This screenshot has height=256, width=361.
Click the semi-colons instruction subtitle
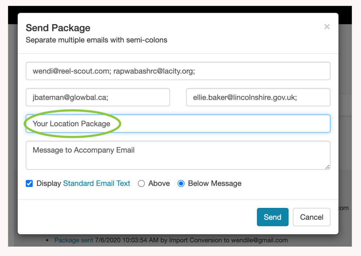point(96,40)
